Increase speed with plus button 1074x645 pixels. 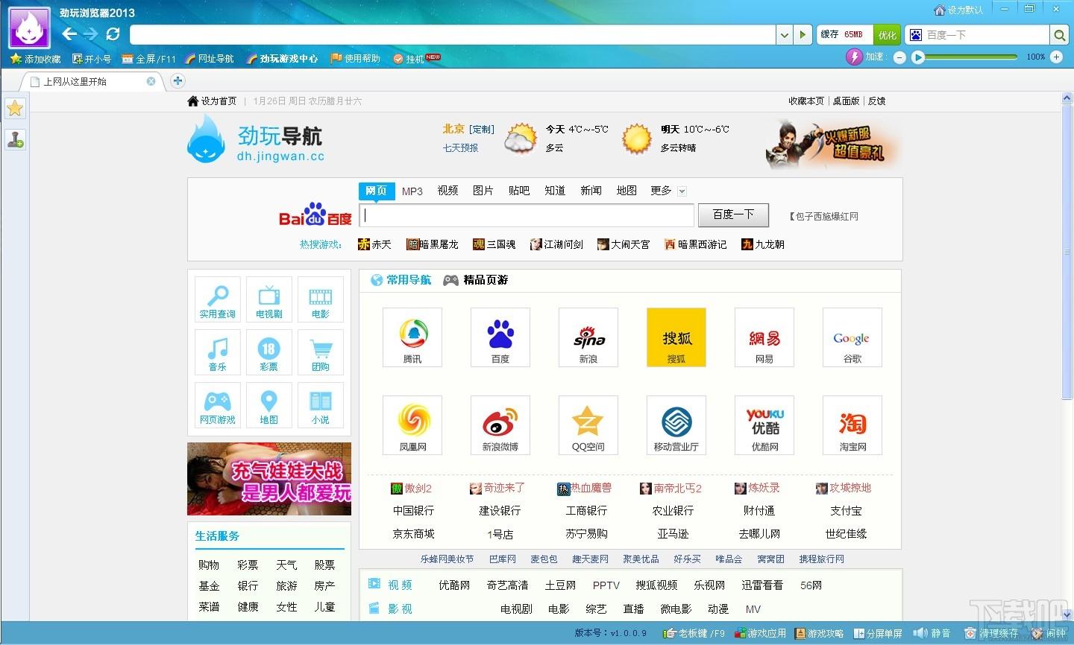tap(1056, 57)
